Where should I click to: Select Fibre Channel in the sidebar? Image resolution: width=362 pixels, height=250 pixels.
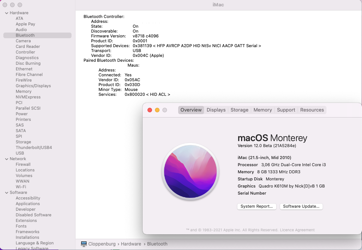tap(29, 74)
